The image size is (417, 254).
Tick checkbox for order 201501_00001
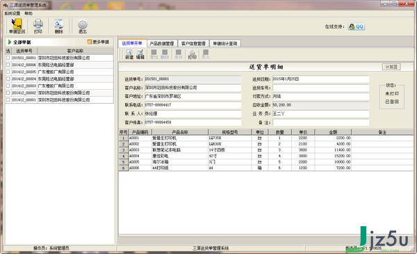[x=8, y=58]
